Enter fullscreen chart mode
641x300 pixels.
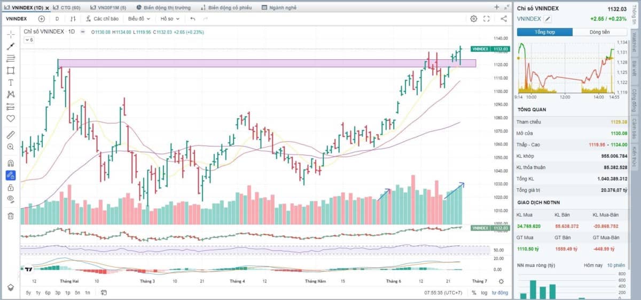487,19
